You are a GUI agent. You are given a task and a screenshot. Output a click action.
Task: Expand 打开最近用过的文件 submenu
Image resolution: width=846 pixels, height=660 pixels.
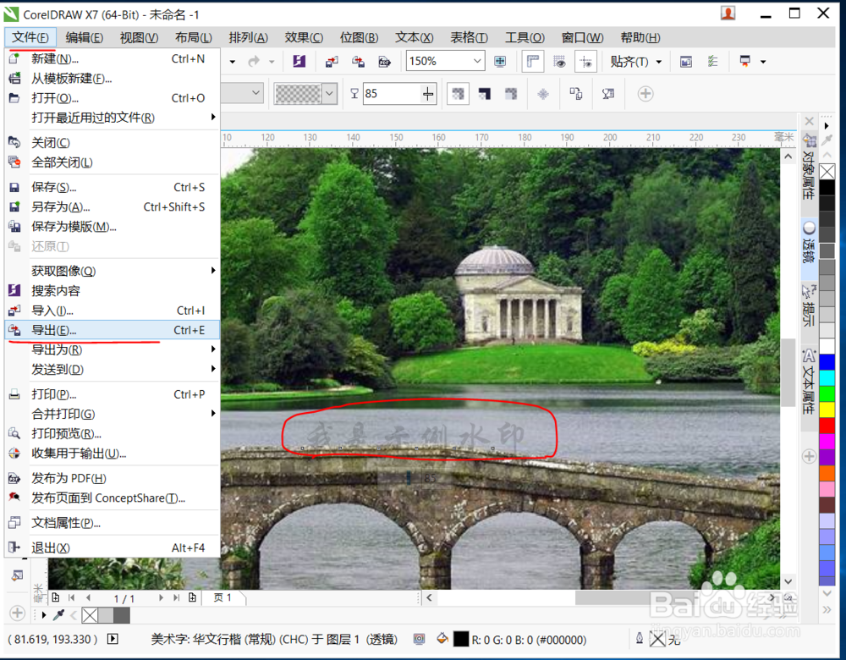coord(113,117)
